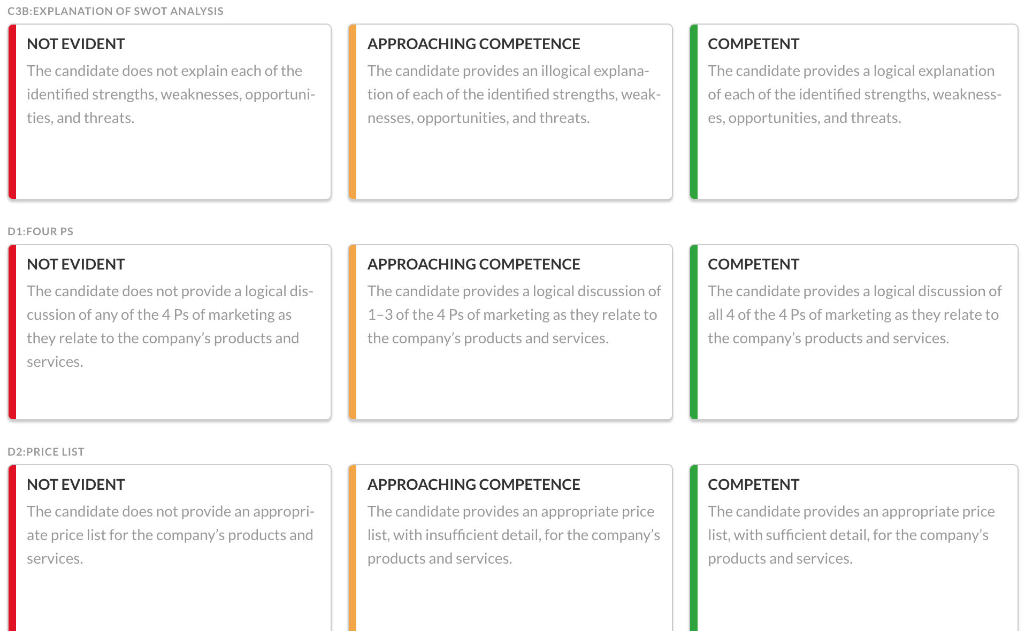Click green stripe on D2 Competent card
1025x631 pixels.
[x=694, y=548]
